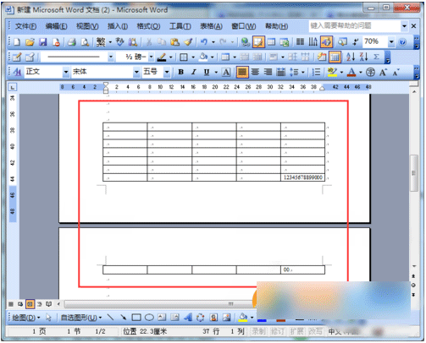426x343 pixels.
Task: Insert clip art from drawing toolbar
Action: coord(213,318)
